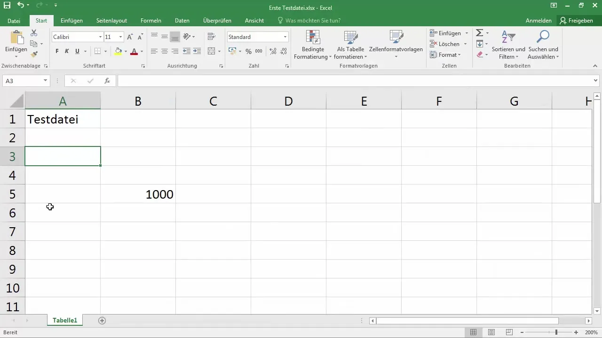Remove a decimal place
Image resolution: width=602 pixels, height=338 pixels.
tap(283, 51)
